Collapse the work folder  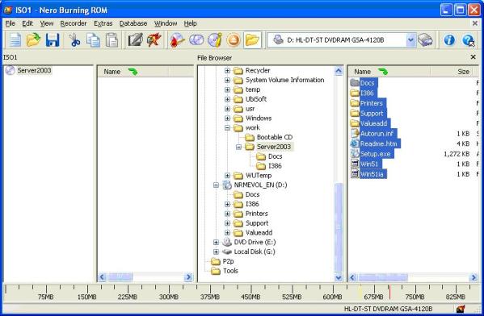click(227, 128)
